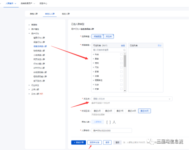Click the 添加计算 button

(x=78, y=142)
